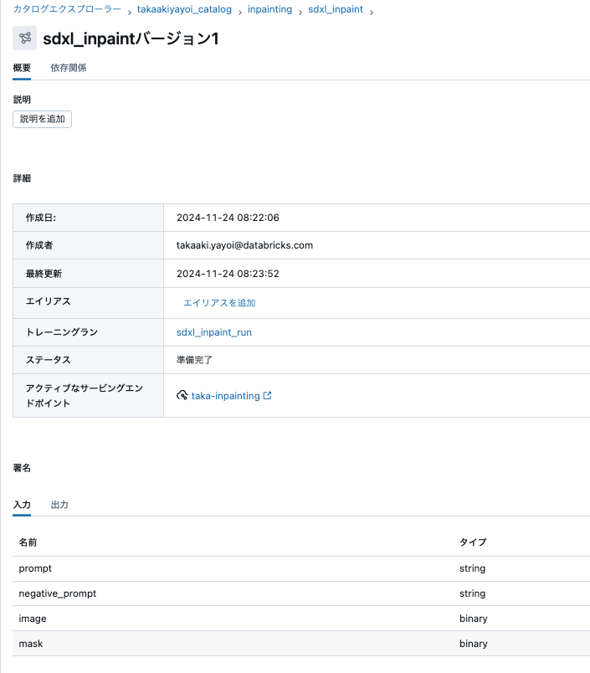This screenshot has width=590, height=673.
Task: Click string type in prompt row
Action: [473, 568]
